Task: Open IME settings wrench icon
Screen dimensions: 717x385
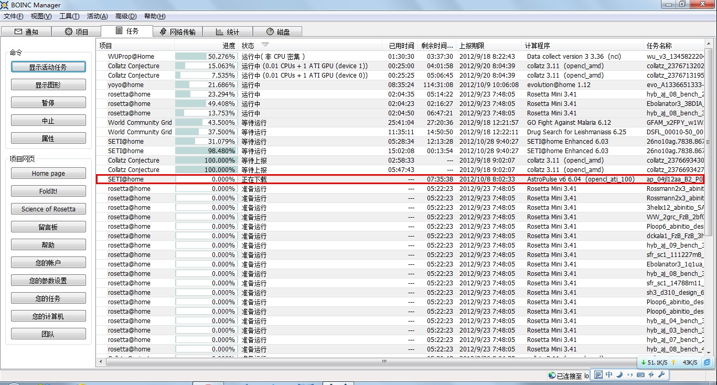Action: pyautogui.click(x=661, y=375)
